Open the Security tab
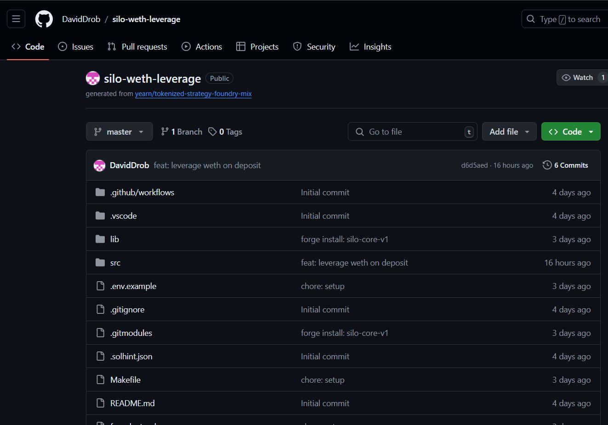This screenshot has height=425, width=608. coord(314,46)
